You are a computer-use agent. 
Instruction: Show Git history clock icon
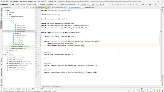click(137, 5)
